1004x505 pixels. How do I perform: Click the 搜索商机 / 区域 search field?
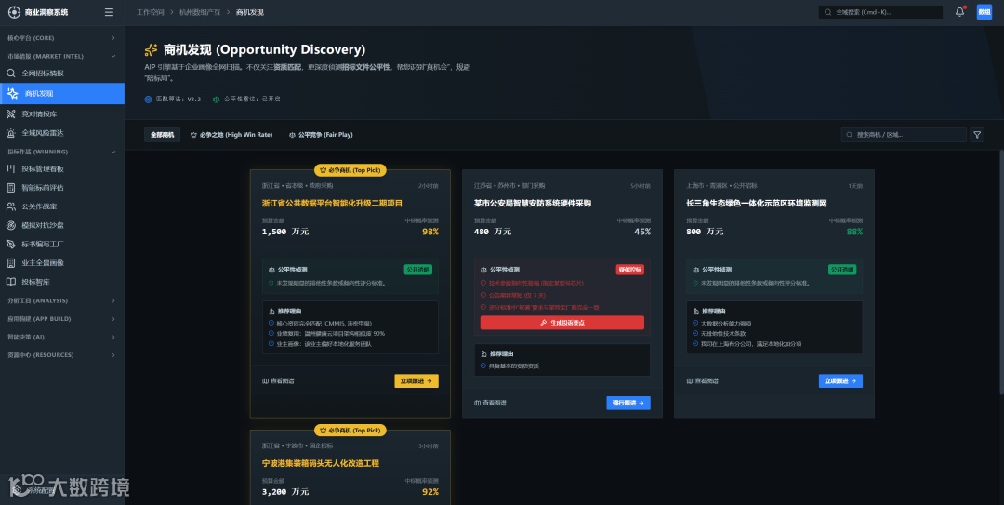pos(904,135)
